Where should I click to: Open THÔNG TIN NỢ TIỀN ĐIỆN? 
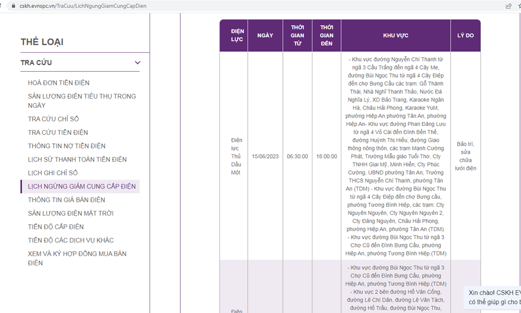67,146
